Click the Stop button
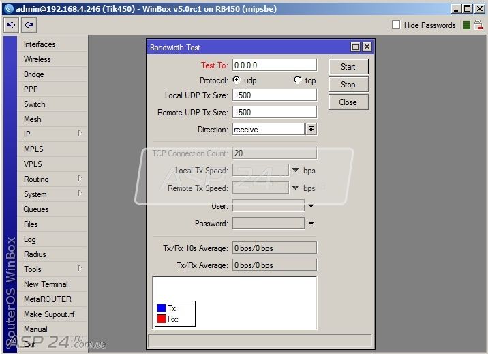488x354 pixels. coord(348,85)
